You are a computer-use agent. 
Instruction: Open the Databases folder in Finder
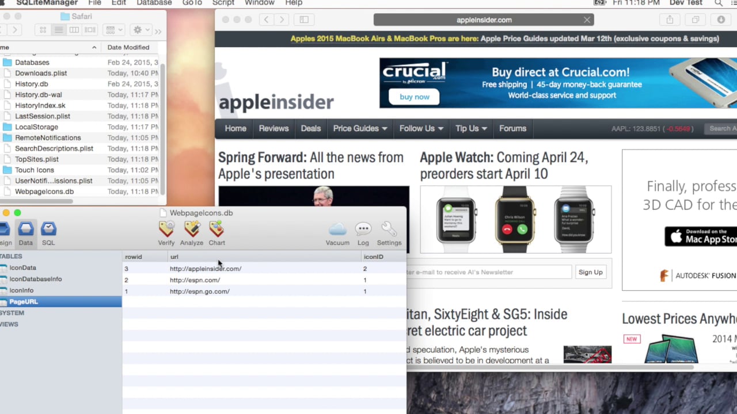(32, 62)
